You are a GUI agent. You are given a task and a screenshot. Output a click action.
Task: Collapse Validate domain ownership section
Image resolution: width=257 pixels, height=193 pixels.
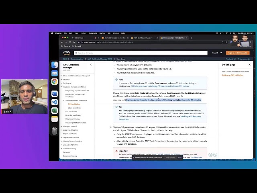click(64, 101)
